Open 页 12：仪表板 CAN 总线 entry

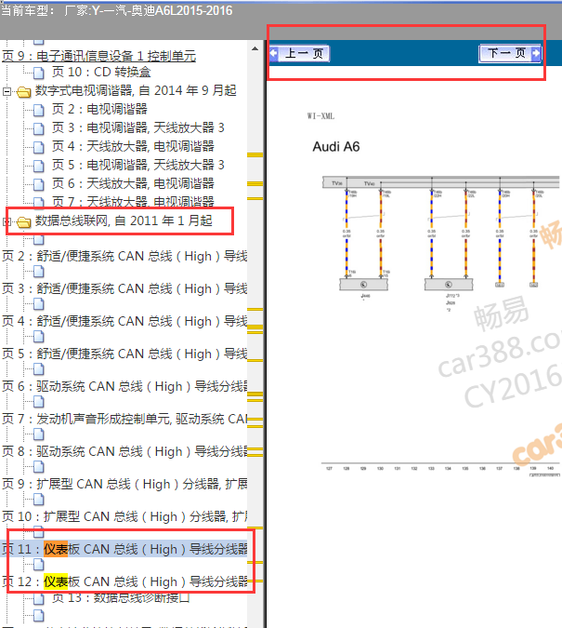(124, 581)
